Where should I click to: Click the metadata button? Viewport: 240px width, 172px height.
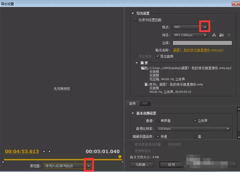[x=142, y=164]
